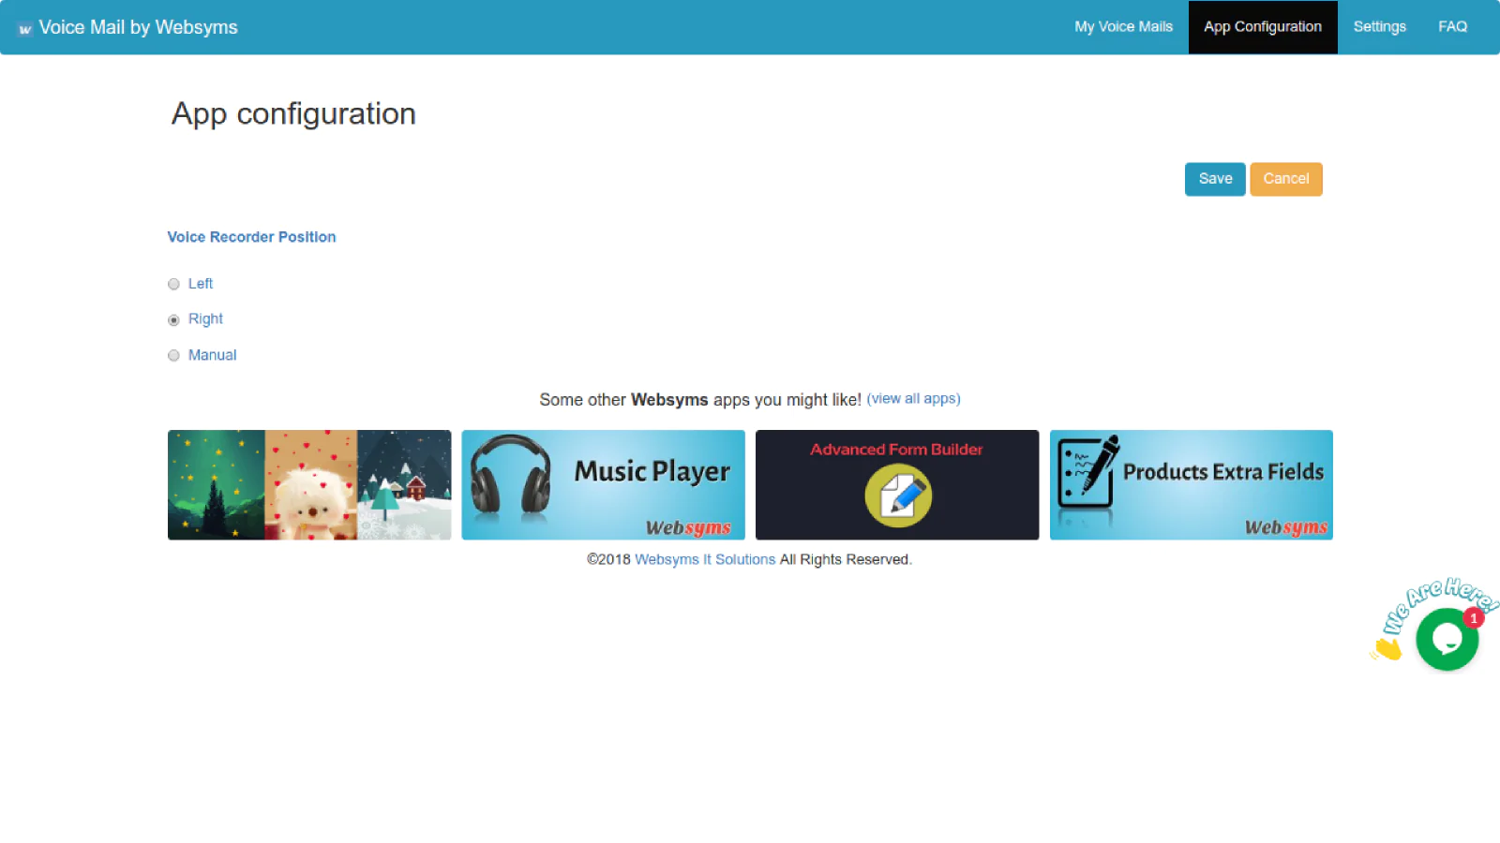Image resolution: width=1500 pixels, height=843 pixels.
Task: Open the Advanced Form Builder banner
Action: coord(897,484)
